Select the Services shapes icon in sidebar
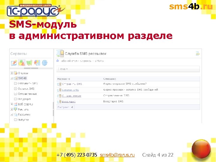This screenshot has width=216, height=162. [x=22, y=63]
